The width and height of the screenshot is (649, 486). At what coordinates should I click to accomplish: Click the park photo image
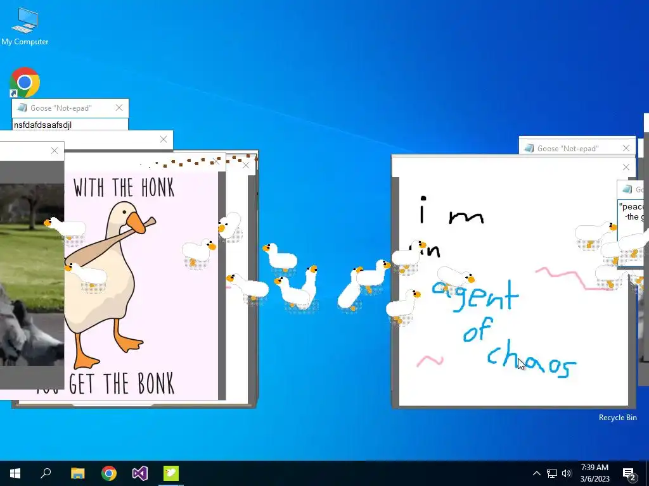(x=32, y=275)
